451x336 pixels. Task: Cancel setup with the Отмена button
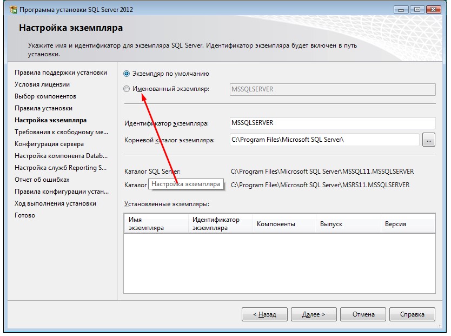coord(363,314)
